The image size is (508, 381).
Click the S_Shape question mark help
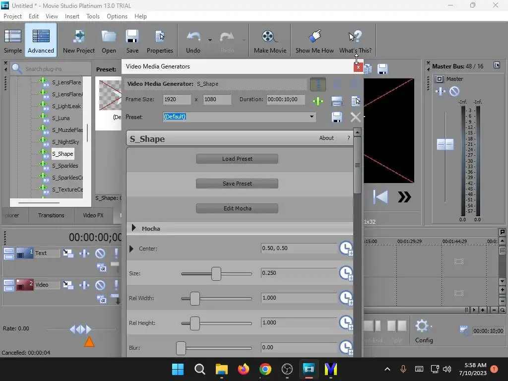(x=349, y=138)
